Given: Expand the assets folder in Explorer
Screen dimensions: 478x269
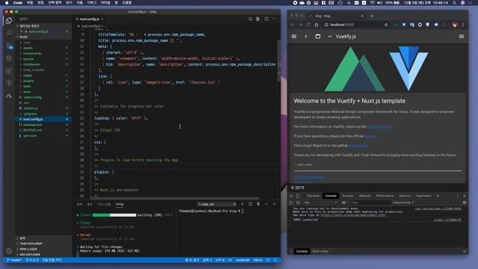Looking at the screenshot, I should [x=28, y=48].
